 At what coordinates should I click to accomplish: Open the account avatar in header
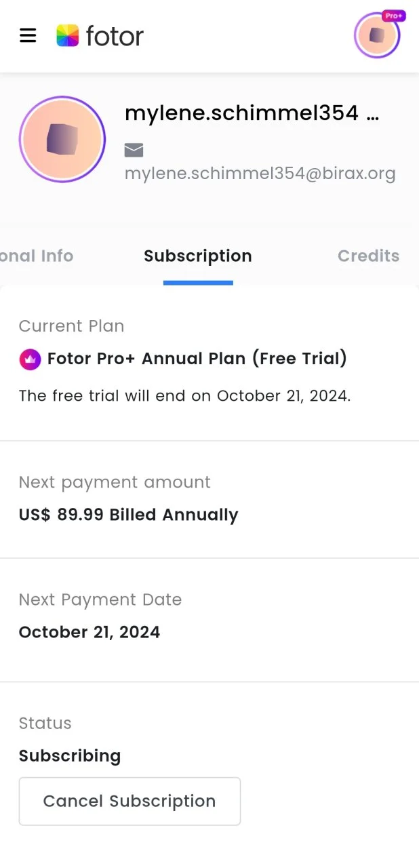coord(377,35)
